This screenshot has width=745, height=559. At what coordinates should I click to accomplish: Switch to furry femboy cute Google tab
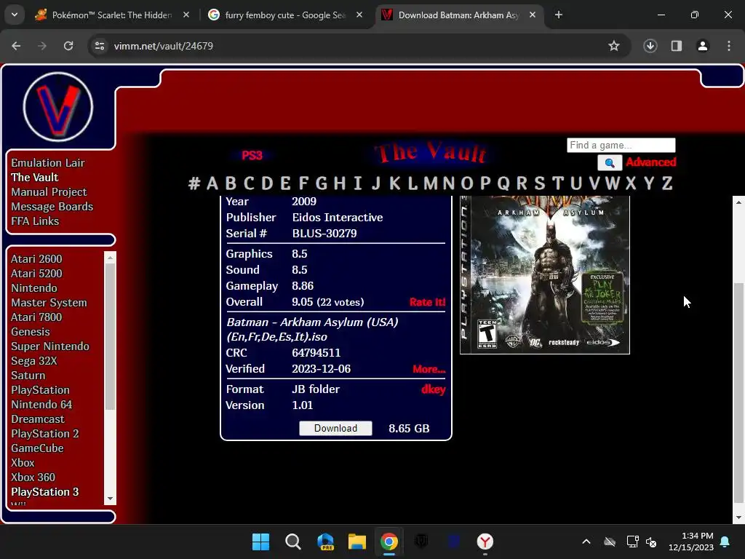coord(285,15)
